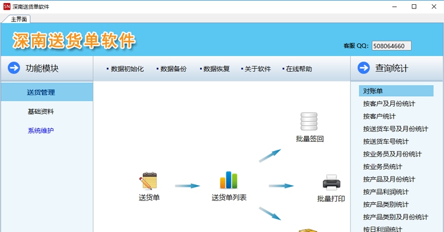
Task: Open 按产品及月份统计 report
Action: coord(389,179)
